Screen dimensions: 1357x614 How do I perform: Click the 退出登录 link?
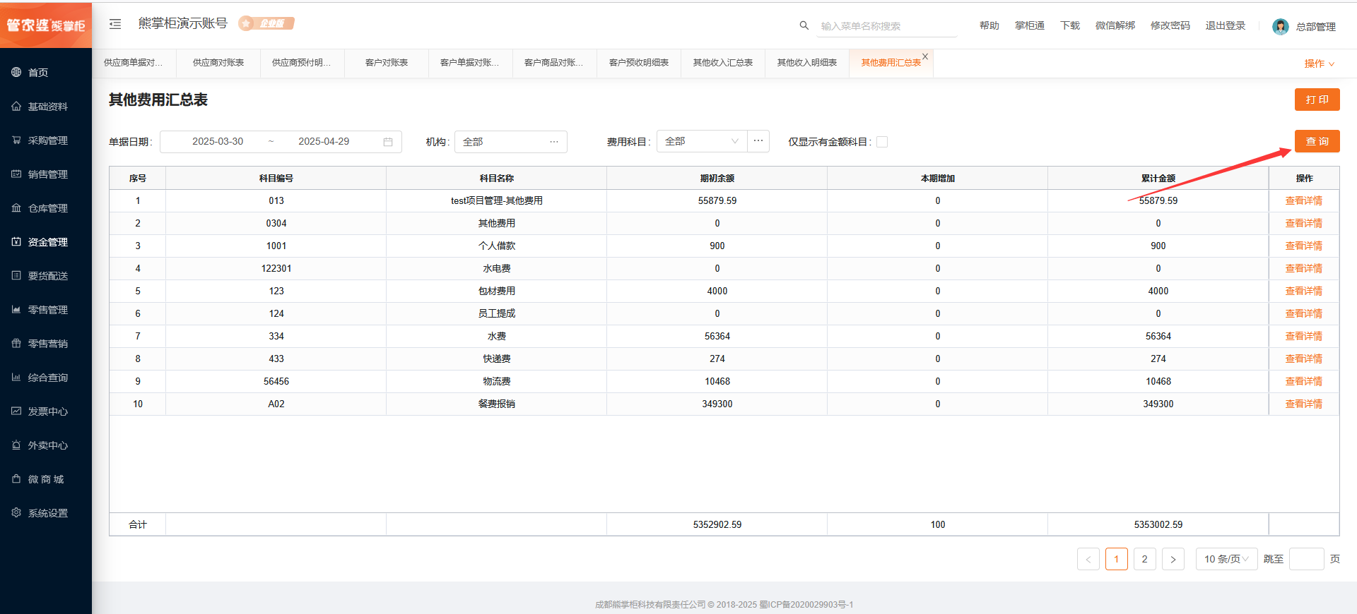coord(1226,25)
